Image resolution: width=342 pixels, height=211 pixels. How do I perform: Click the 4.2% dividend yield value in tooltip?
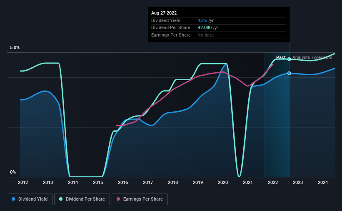click(202, 20)
